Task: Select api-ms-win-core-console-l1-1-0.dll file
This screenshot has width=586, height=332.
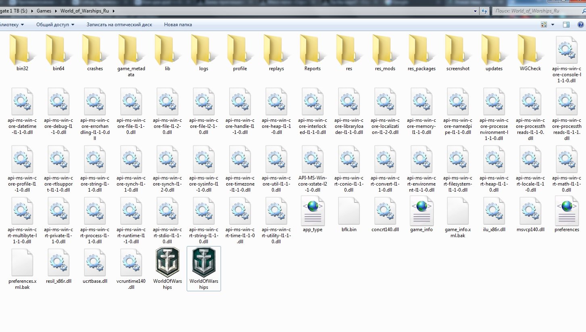Action: 567,59
